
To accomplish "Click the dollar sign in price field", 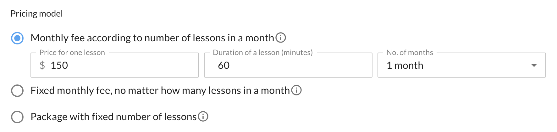I will pyautogui.click(x=42, y=65).
